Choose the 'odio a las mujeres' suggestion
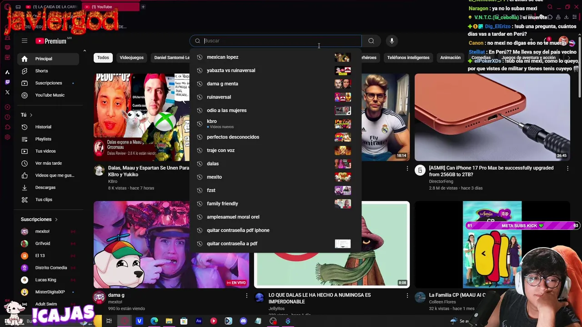This screenshot has height=327, width=582. click(x=276, y=110)
